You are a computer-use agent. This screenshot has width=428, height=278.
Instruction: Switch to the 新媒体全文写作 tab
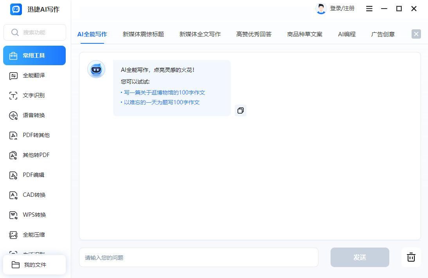pyautogui.click(x=200, y=34)
